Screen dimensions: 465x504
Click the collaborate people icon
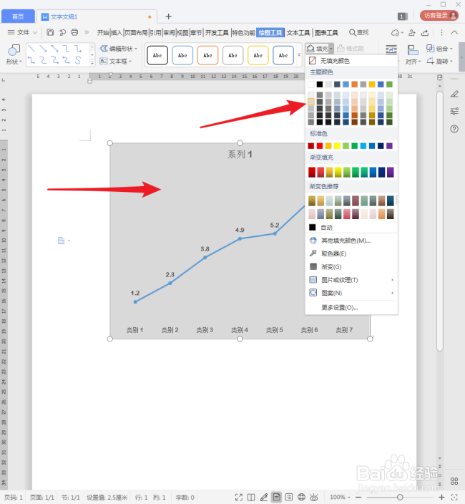click(412, 32)
